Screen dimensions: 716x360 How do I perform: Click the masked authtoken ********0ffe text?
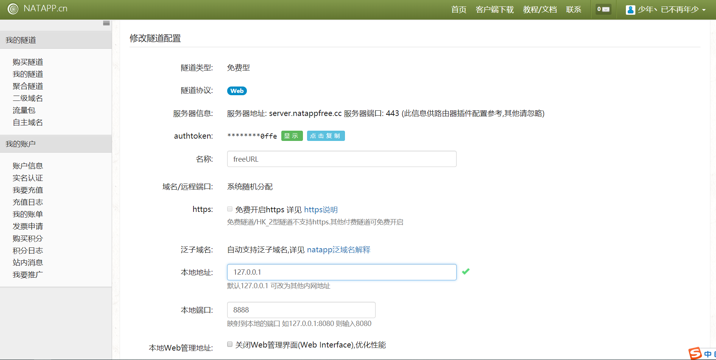click(x=252, y=136)
